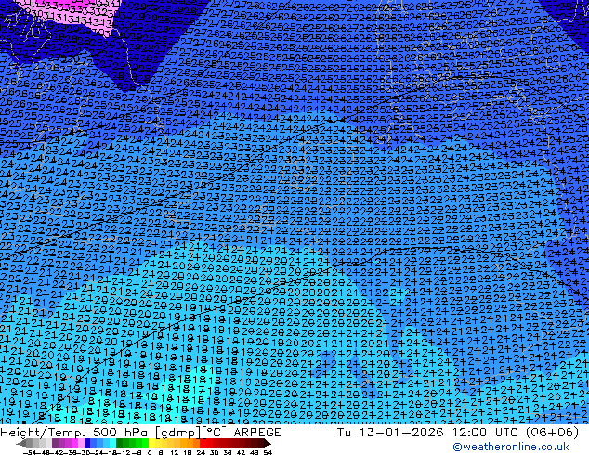
Task: Click the dark blue legend swatch near -30
Action: coord(87,443)
